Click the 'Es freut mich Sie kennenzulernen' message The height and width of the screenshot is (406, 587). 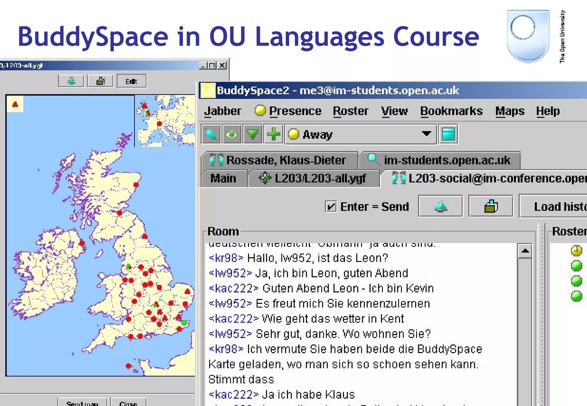click(343, 303)
